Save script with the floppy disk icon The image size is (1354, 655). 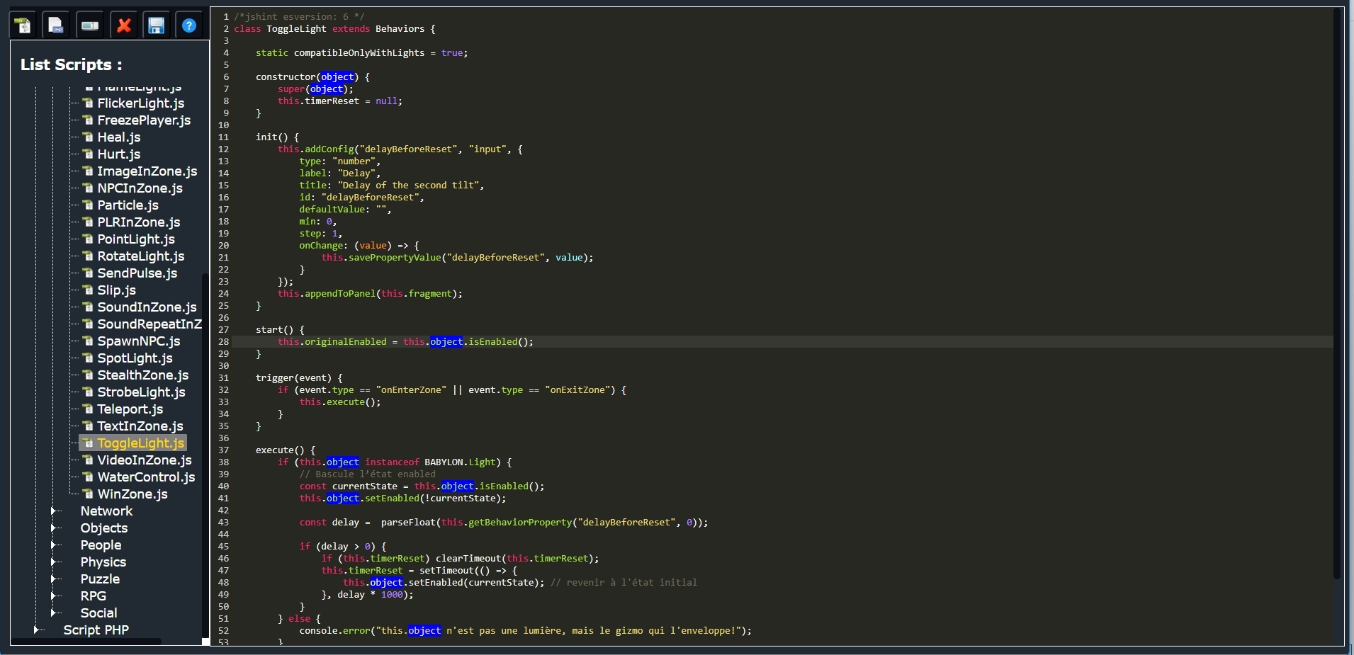156,25
